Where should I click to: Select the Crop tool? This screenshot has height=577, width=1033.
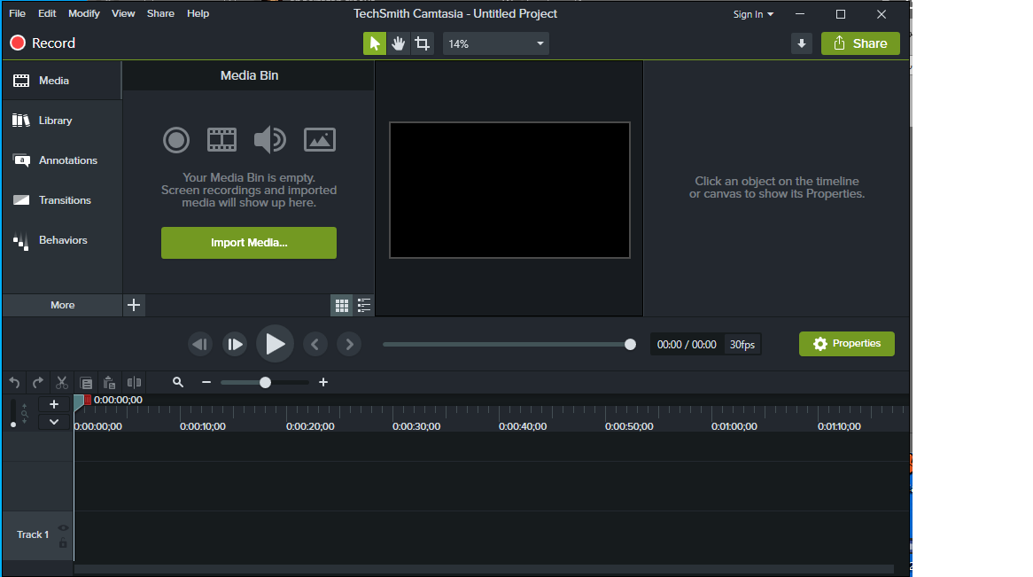click(x=422, y=43)
